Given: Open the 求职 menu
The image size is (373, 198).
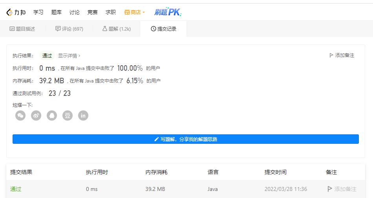Looking at the screenshot, I should 111,12.
